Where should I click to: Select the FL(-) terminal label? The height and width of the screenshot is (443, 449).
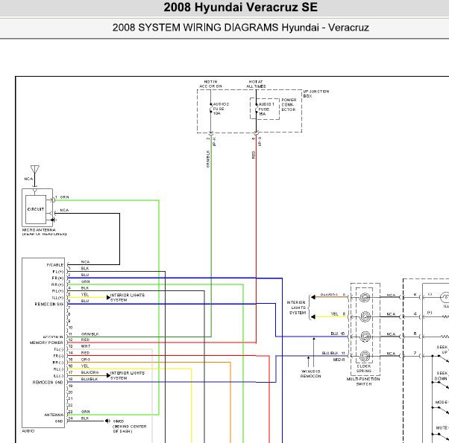coord(59,349)
